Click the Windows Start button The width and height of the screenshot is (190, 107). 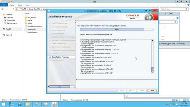(3, 104)
